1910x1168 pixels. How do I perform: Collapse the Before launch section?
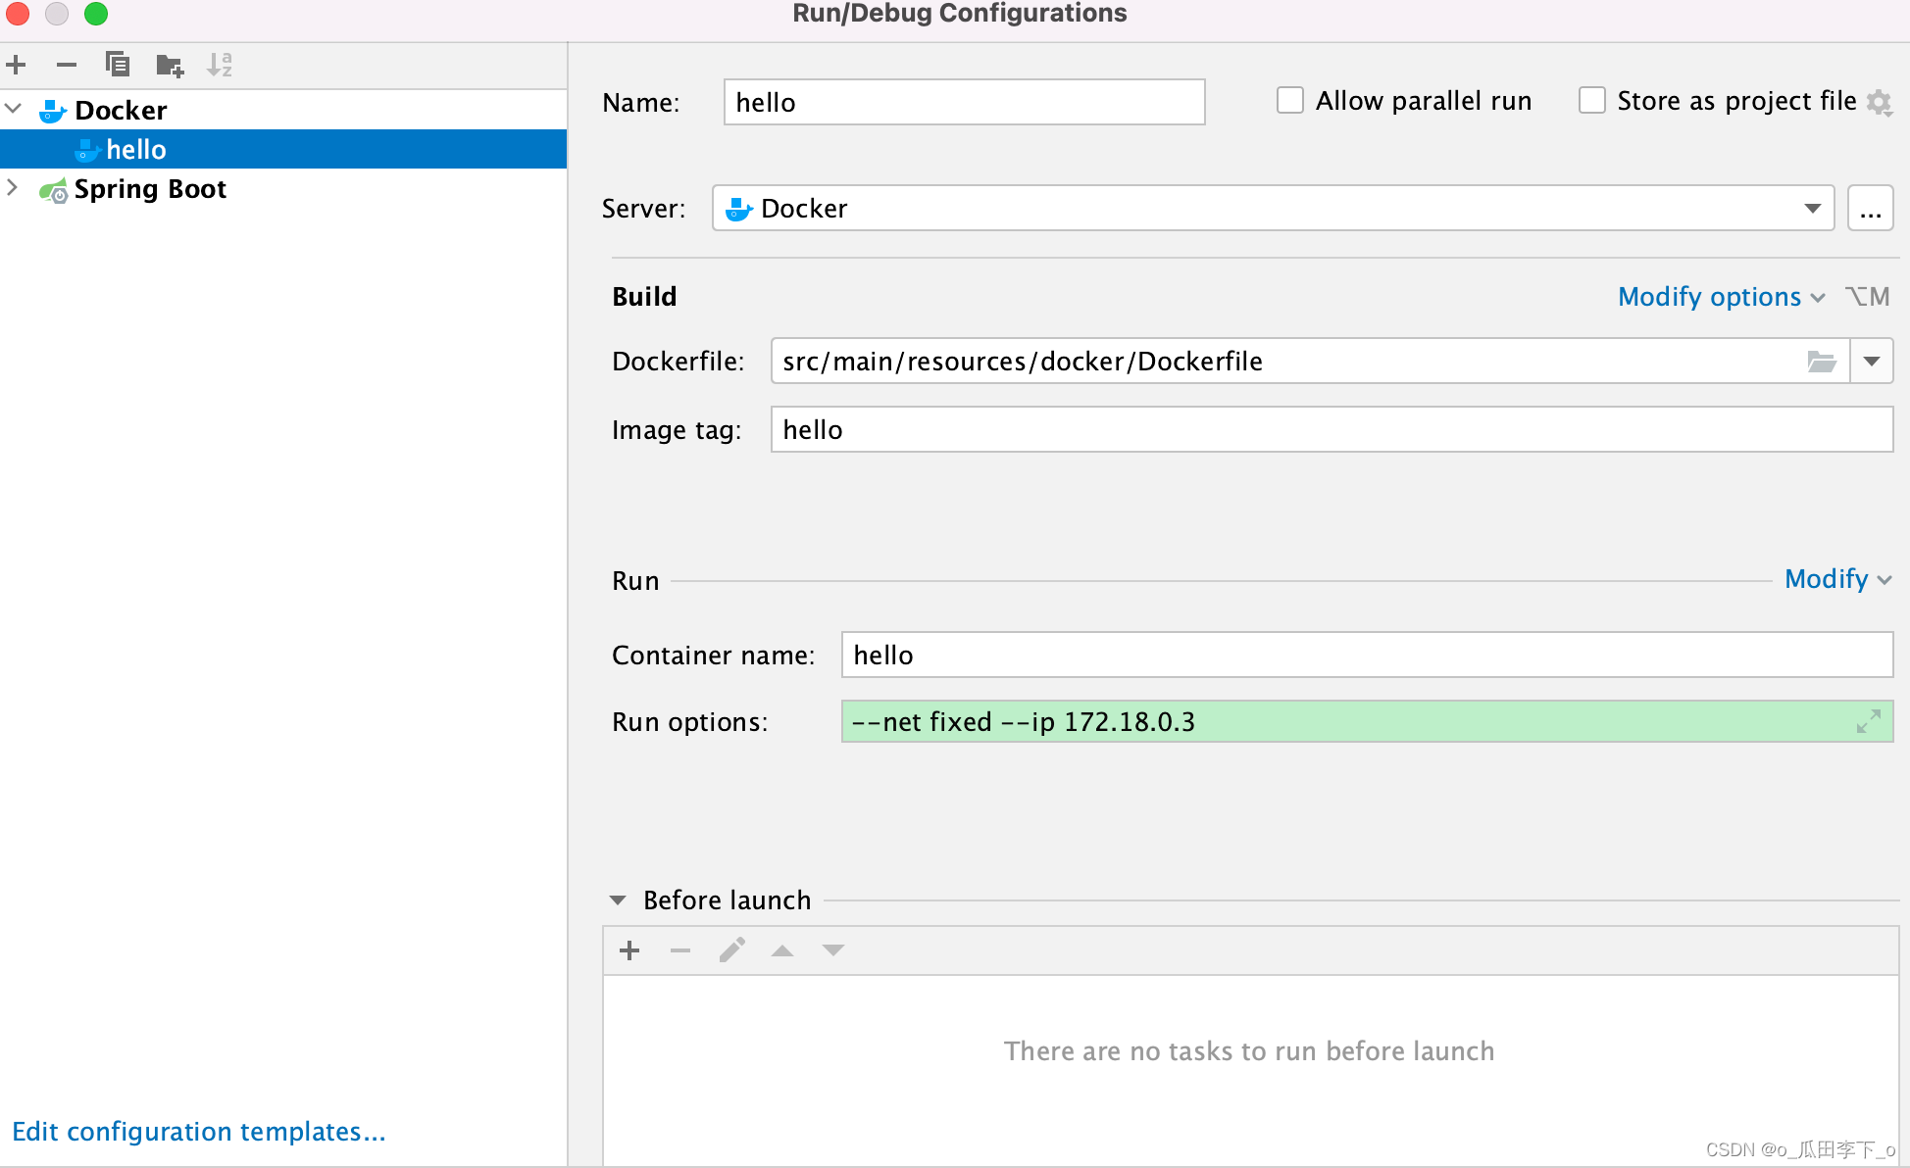[618, 900]
